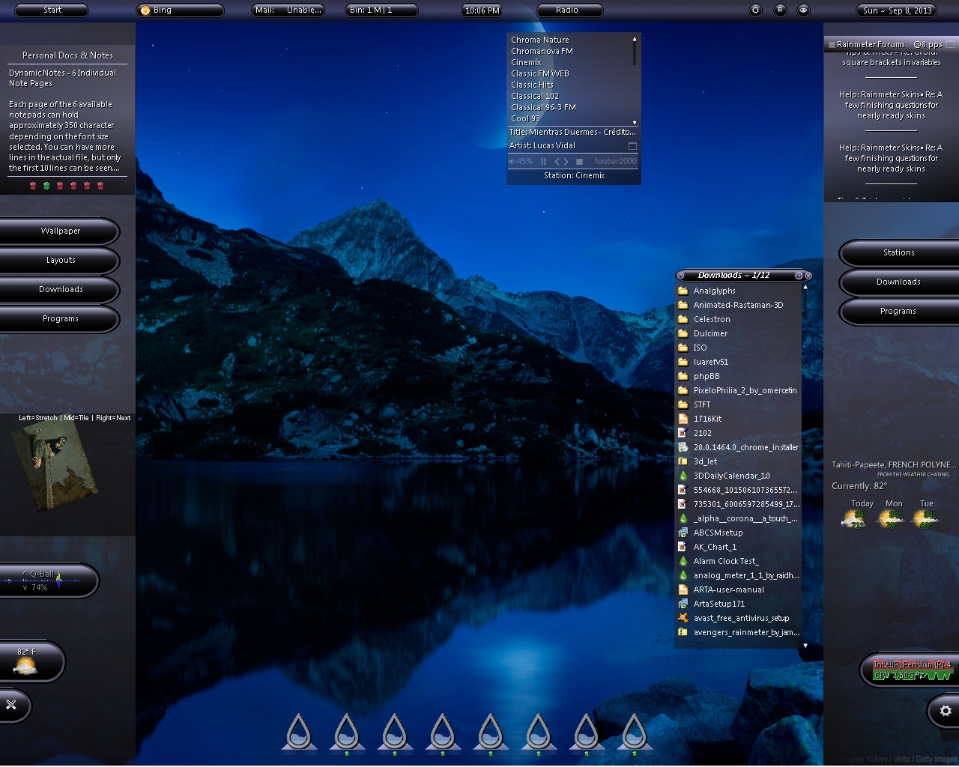The width and height of the screenshot is (959, 767).
Task: Click the Mail status pill
Action: [288, 10]
